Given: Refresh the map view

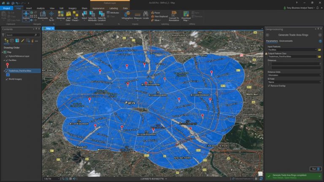Looking at the screenshot, I should coord(261,179).
